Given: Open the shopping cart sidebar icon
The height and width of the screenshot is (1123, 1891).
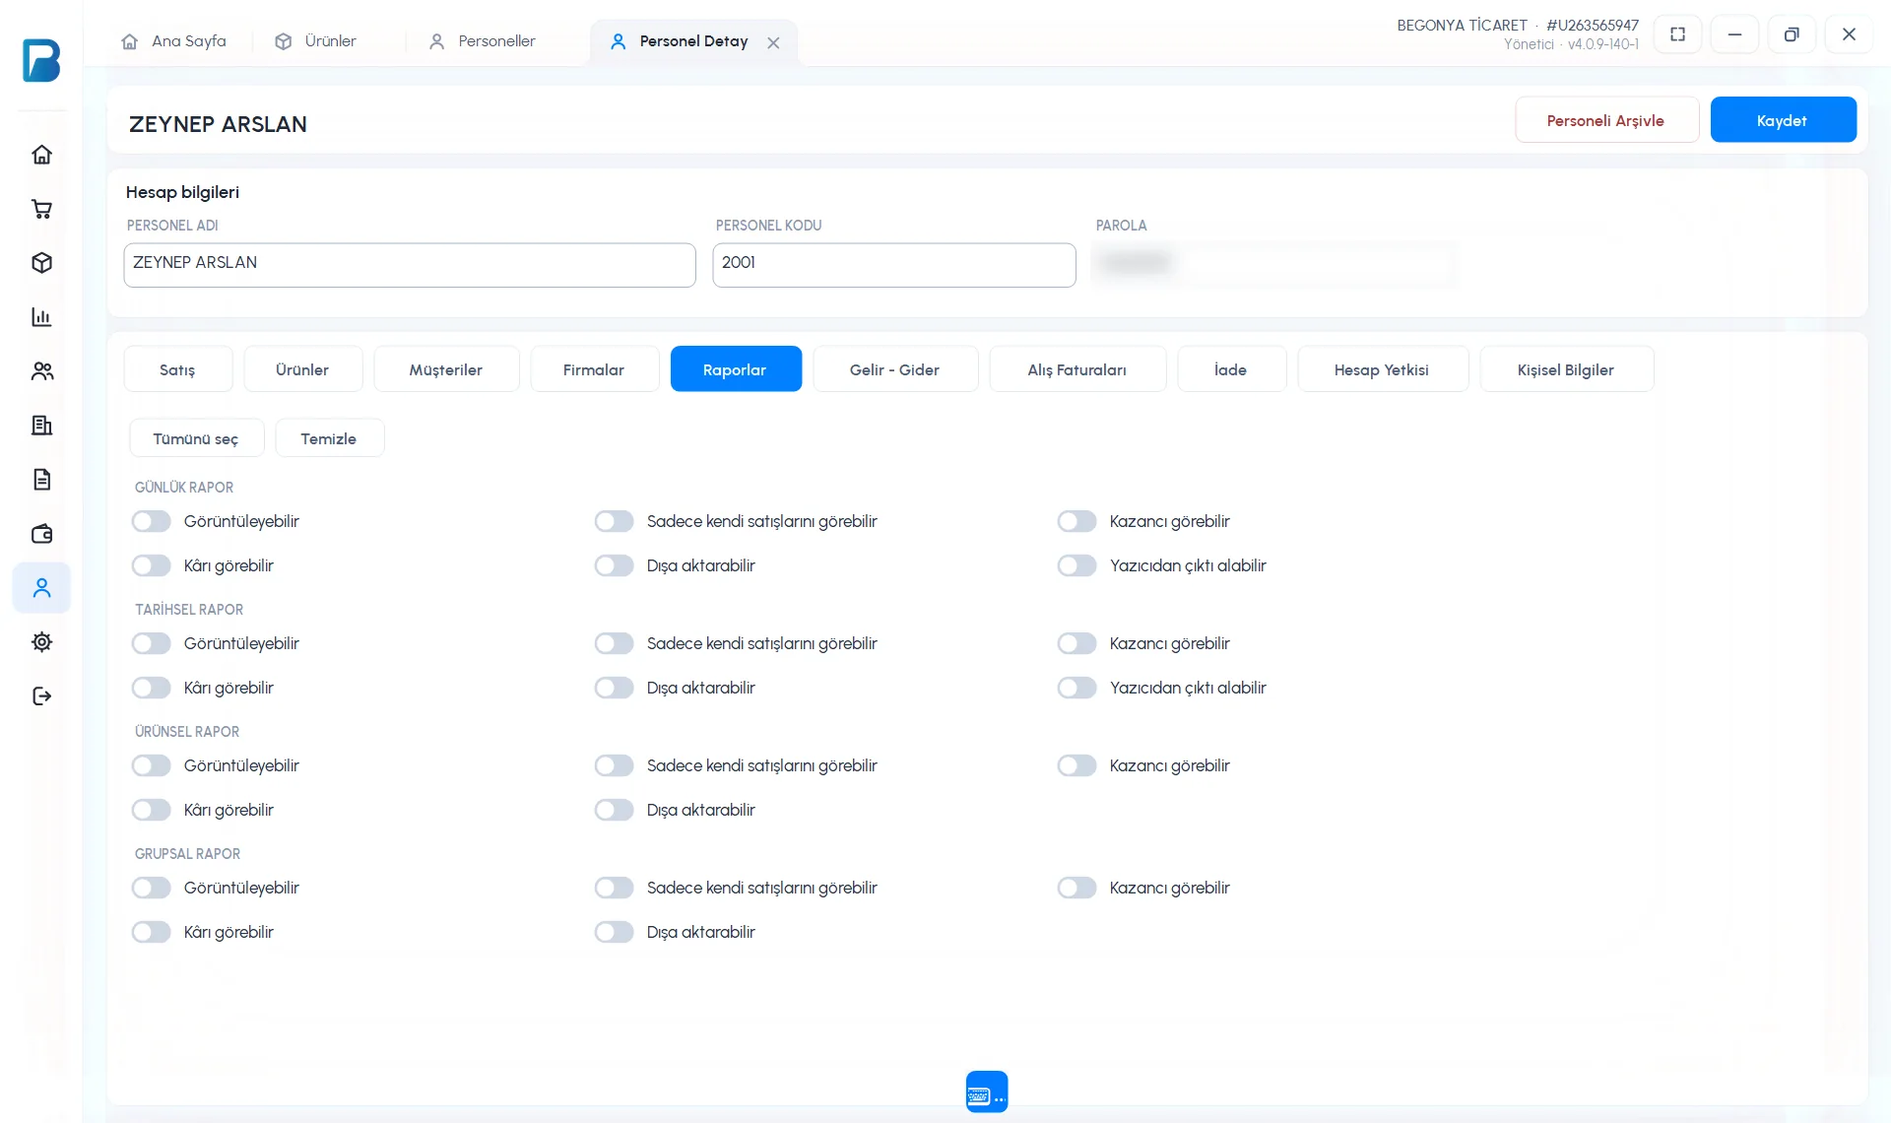Looking at the screenshot, I should 41,209.
